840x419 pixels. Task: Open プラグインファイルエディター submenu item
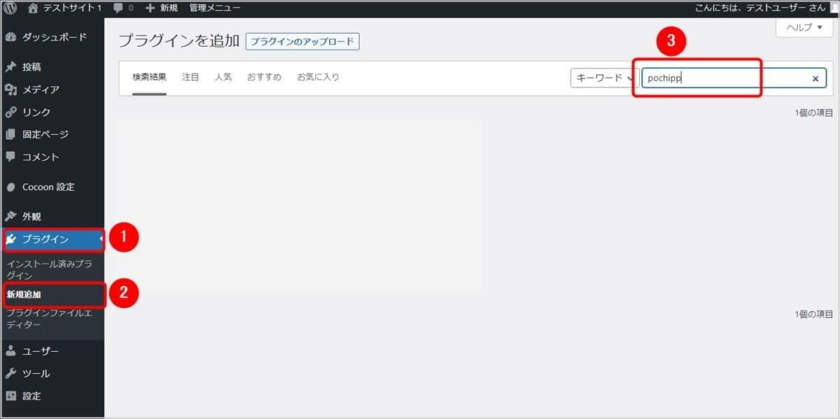click(x=49, y=319)
